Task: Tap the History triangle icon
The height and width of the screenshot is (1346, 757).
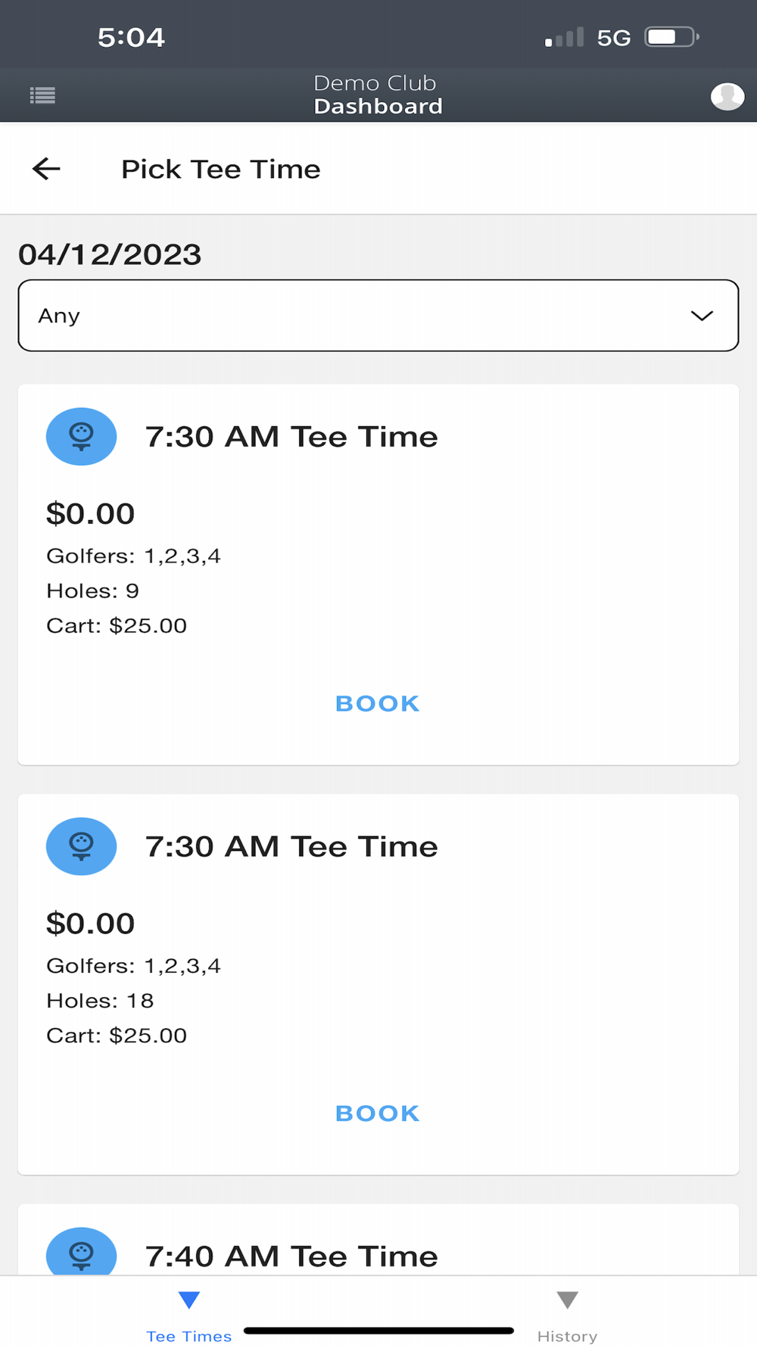Action: click(x=567, y=1301)
